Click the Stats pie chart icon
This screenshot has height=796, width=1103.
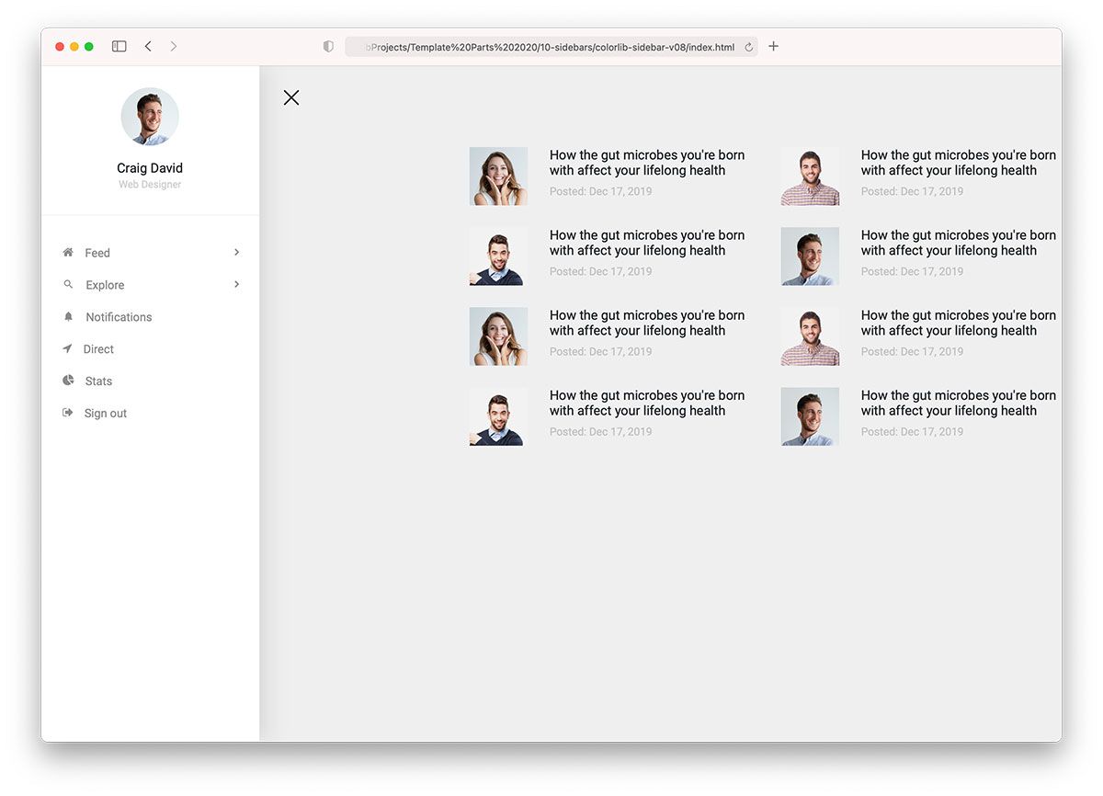click(x=68, y=381)
